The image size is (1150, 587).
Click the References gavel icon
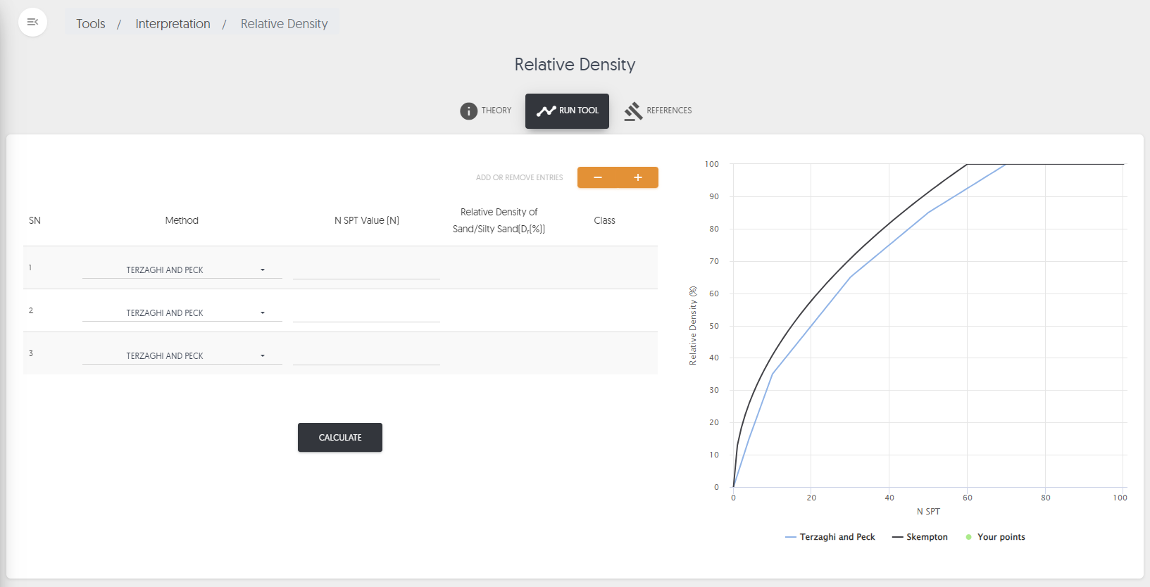coord(633,111)
